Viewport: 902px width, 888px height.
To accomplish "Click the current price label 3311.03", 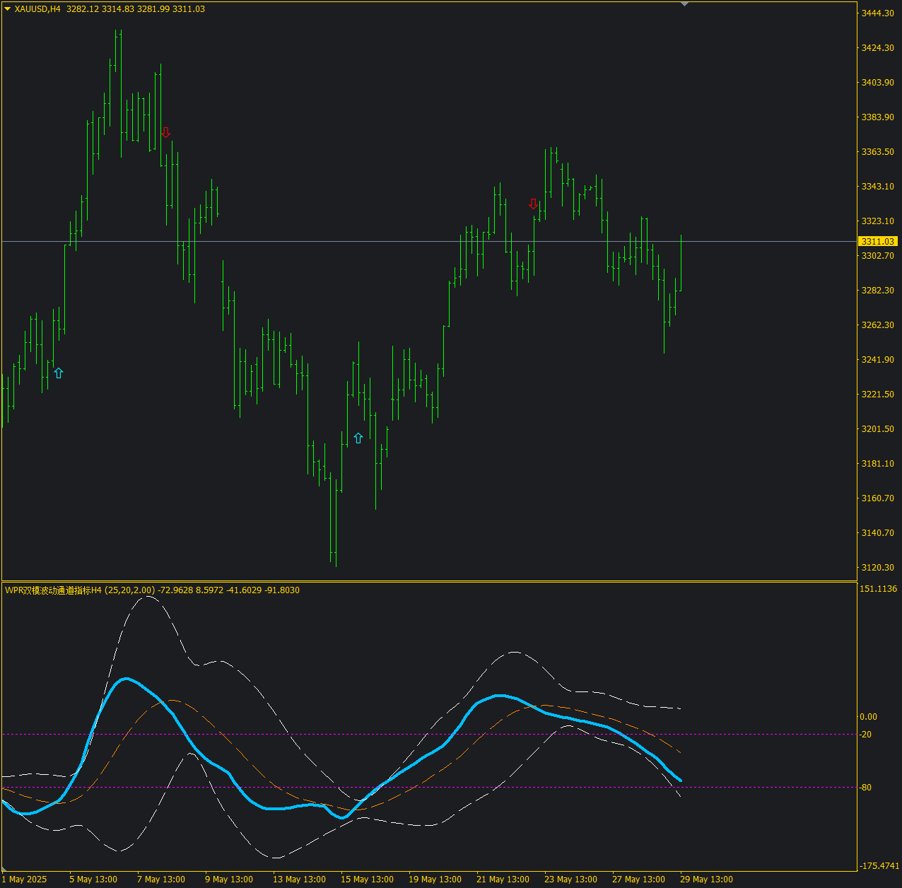I will 878,242.
